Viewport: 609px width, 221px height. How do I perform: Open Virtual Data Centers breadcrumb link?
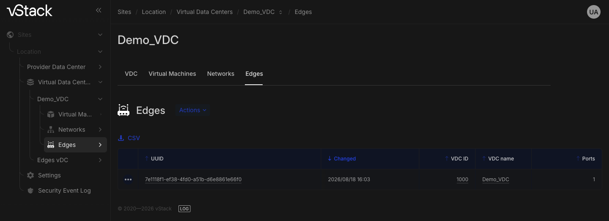pyautogui.click(x=205, y=12)
